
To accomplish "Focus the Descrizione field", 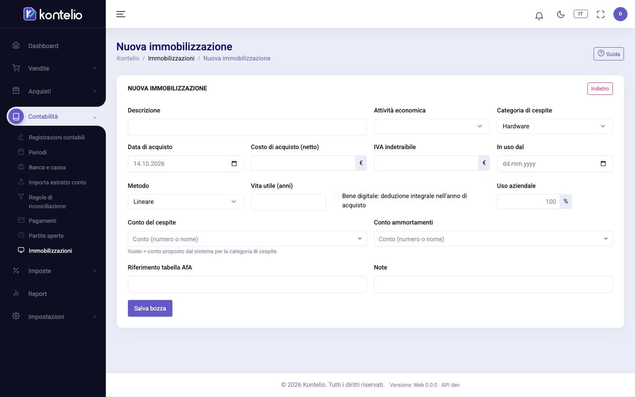I will pyautogui.click(x=247, y=127).
